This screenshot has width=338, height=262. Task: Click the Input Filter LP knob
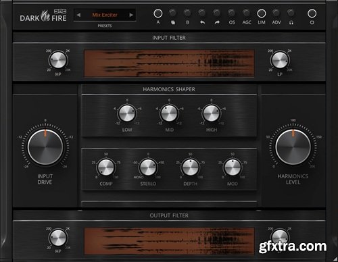(280, 60)
